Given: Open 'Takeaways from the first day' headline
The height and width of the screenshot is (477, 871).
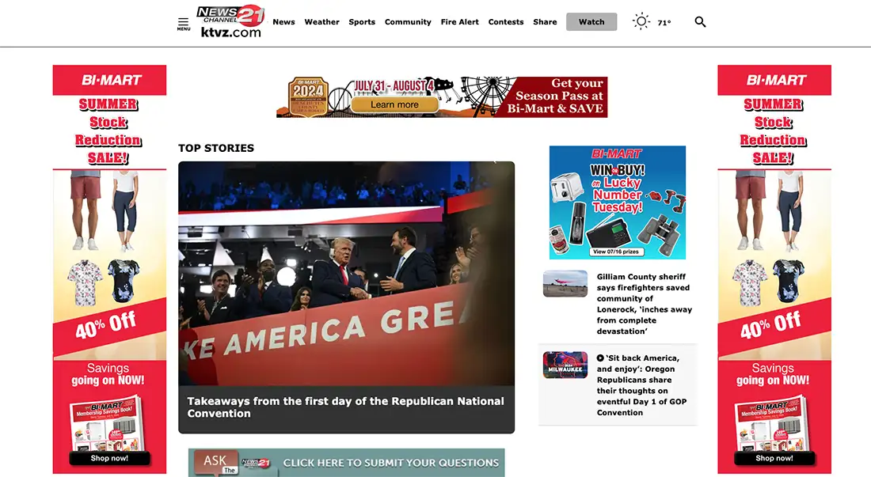Looking at the screenshot, I should [x=345, y=407].
